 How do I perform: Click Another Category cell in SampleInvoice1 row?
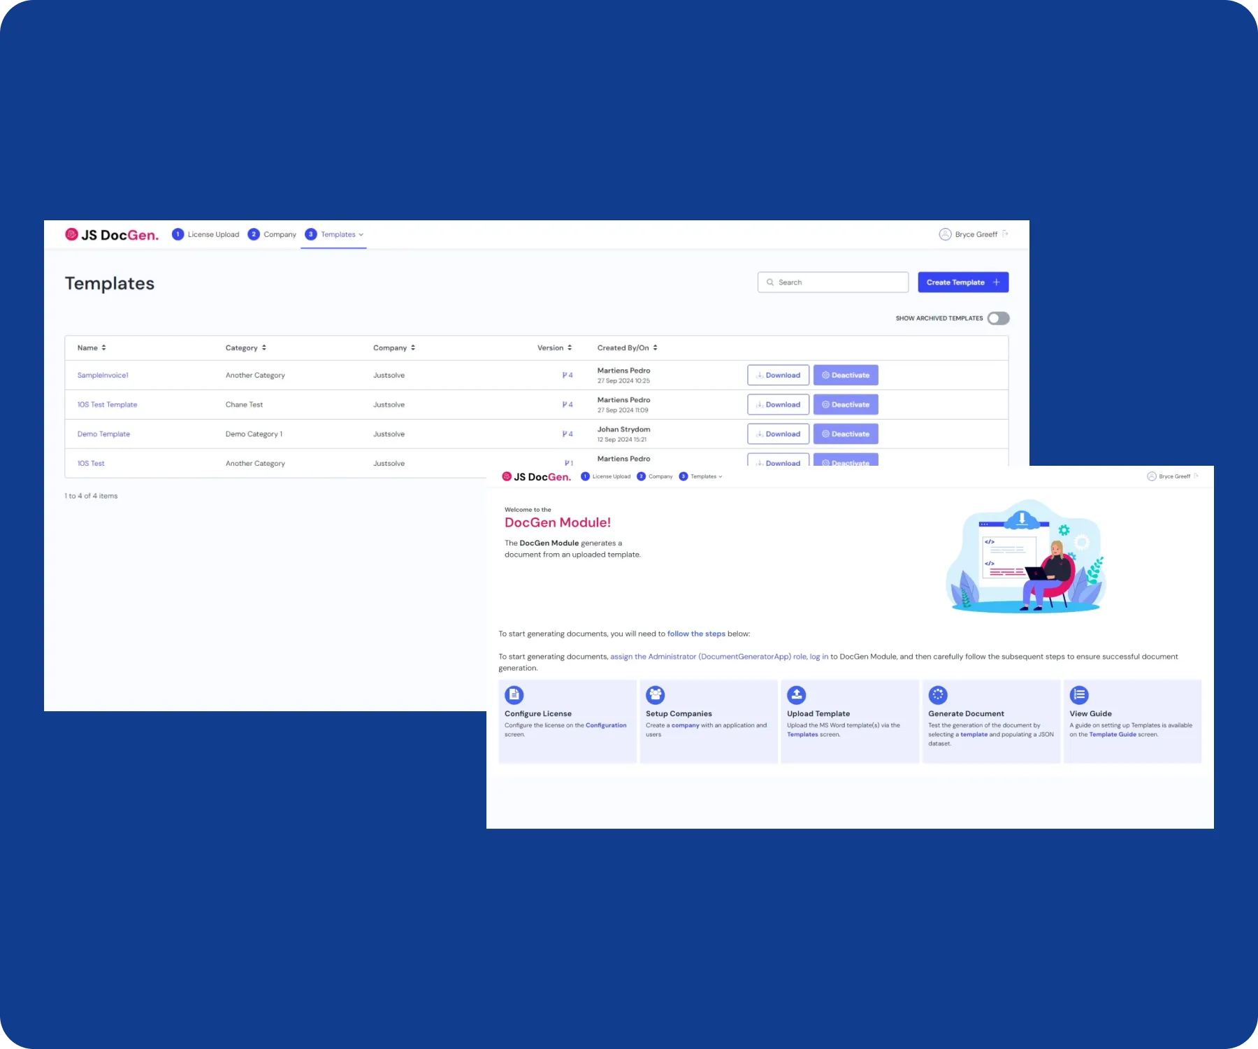coord(255,376)
